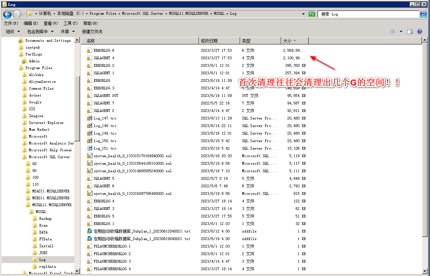Open the 查看(V) menu
430x276 pixels.
tap(51, 23)
